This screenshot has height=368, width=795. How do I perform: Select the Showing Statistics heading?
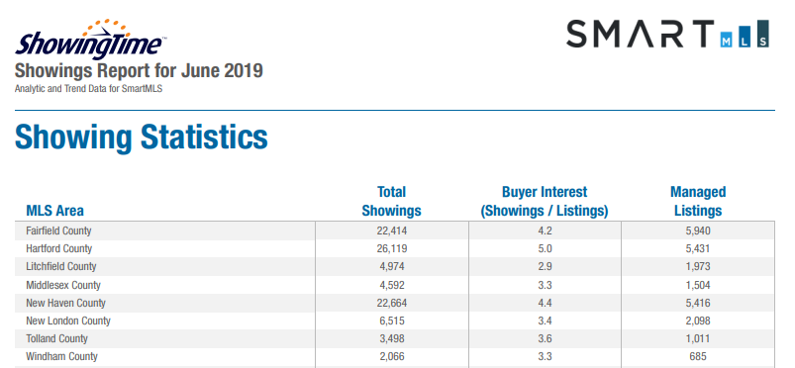coord(141,137)
